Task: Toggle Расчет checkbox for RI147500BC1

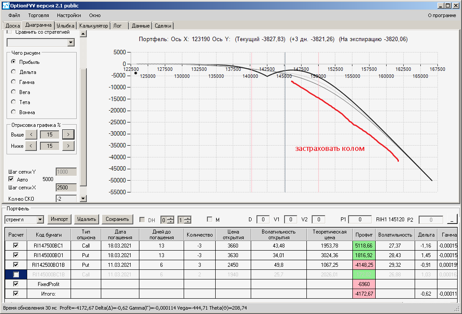Action: [x=16, y=245]
